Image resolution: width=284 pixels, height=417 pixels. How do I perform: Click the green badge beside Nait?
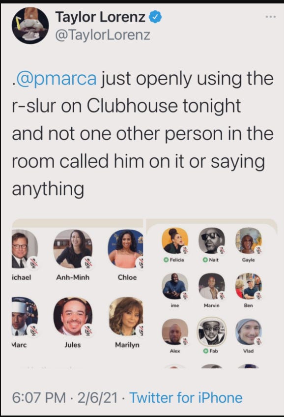coord(205,260)
